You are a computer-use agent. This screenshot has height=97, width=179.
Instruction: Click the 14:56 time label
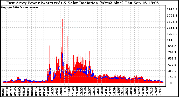pyautogui.click(x=119, y=91)
